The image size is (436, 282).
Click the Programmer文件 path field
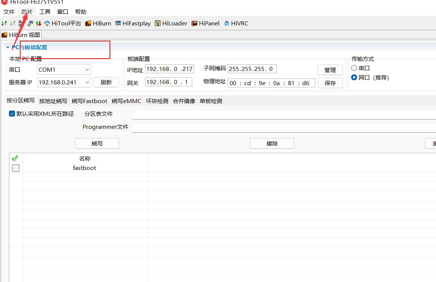[284, 127]
